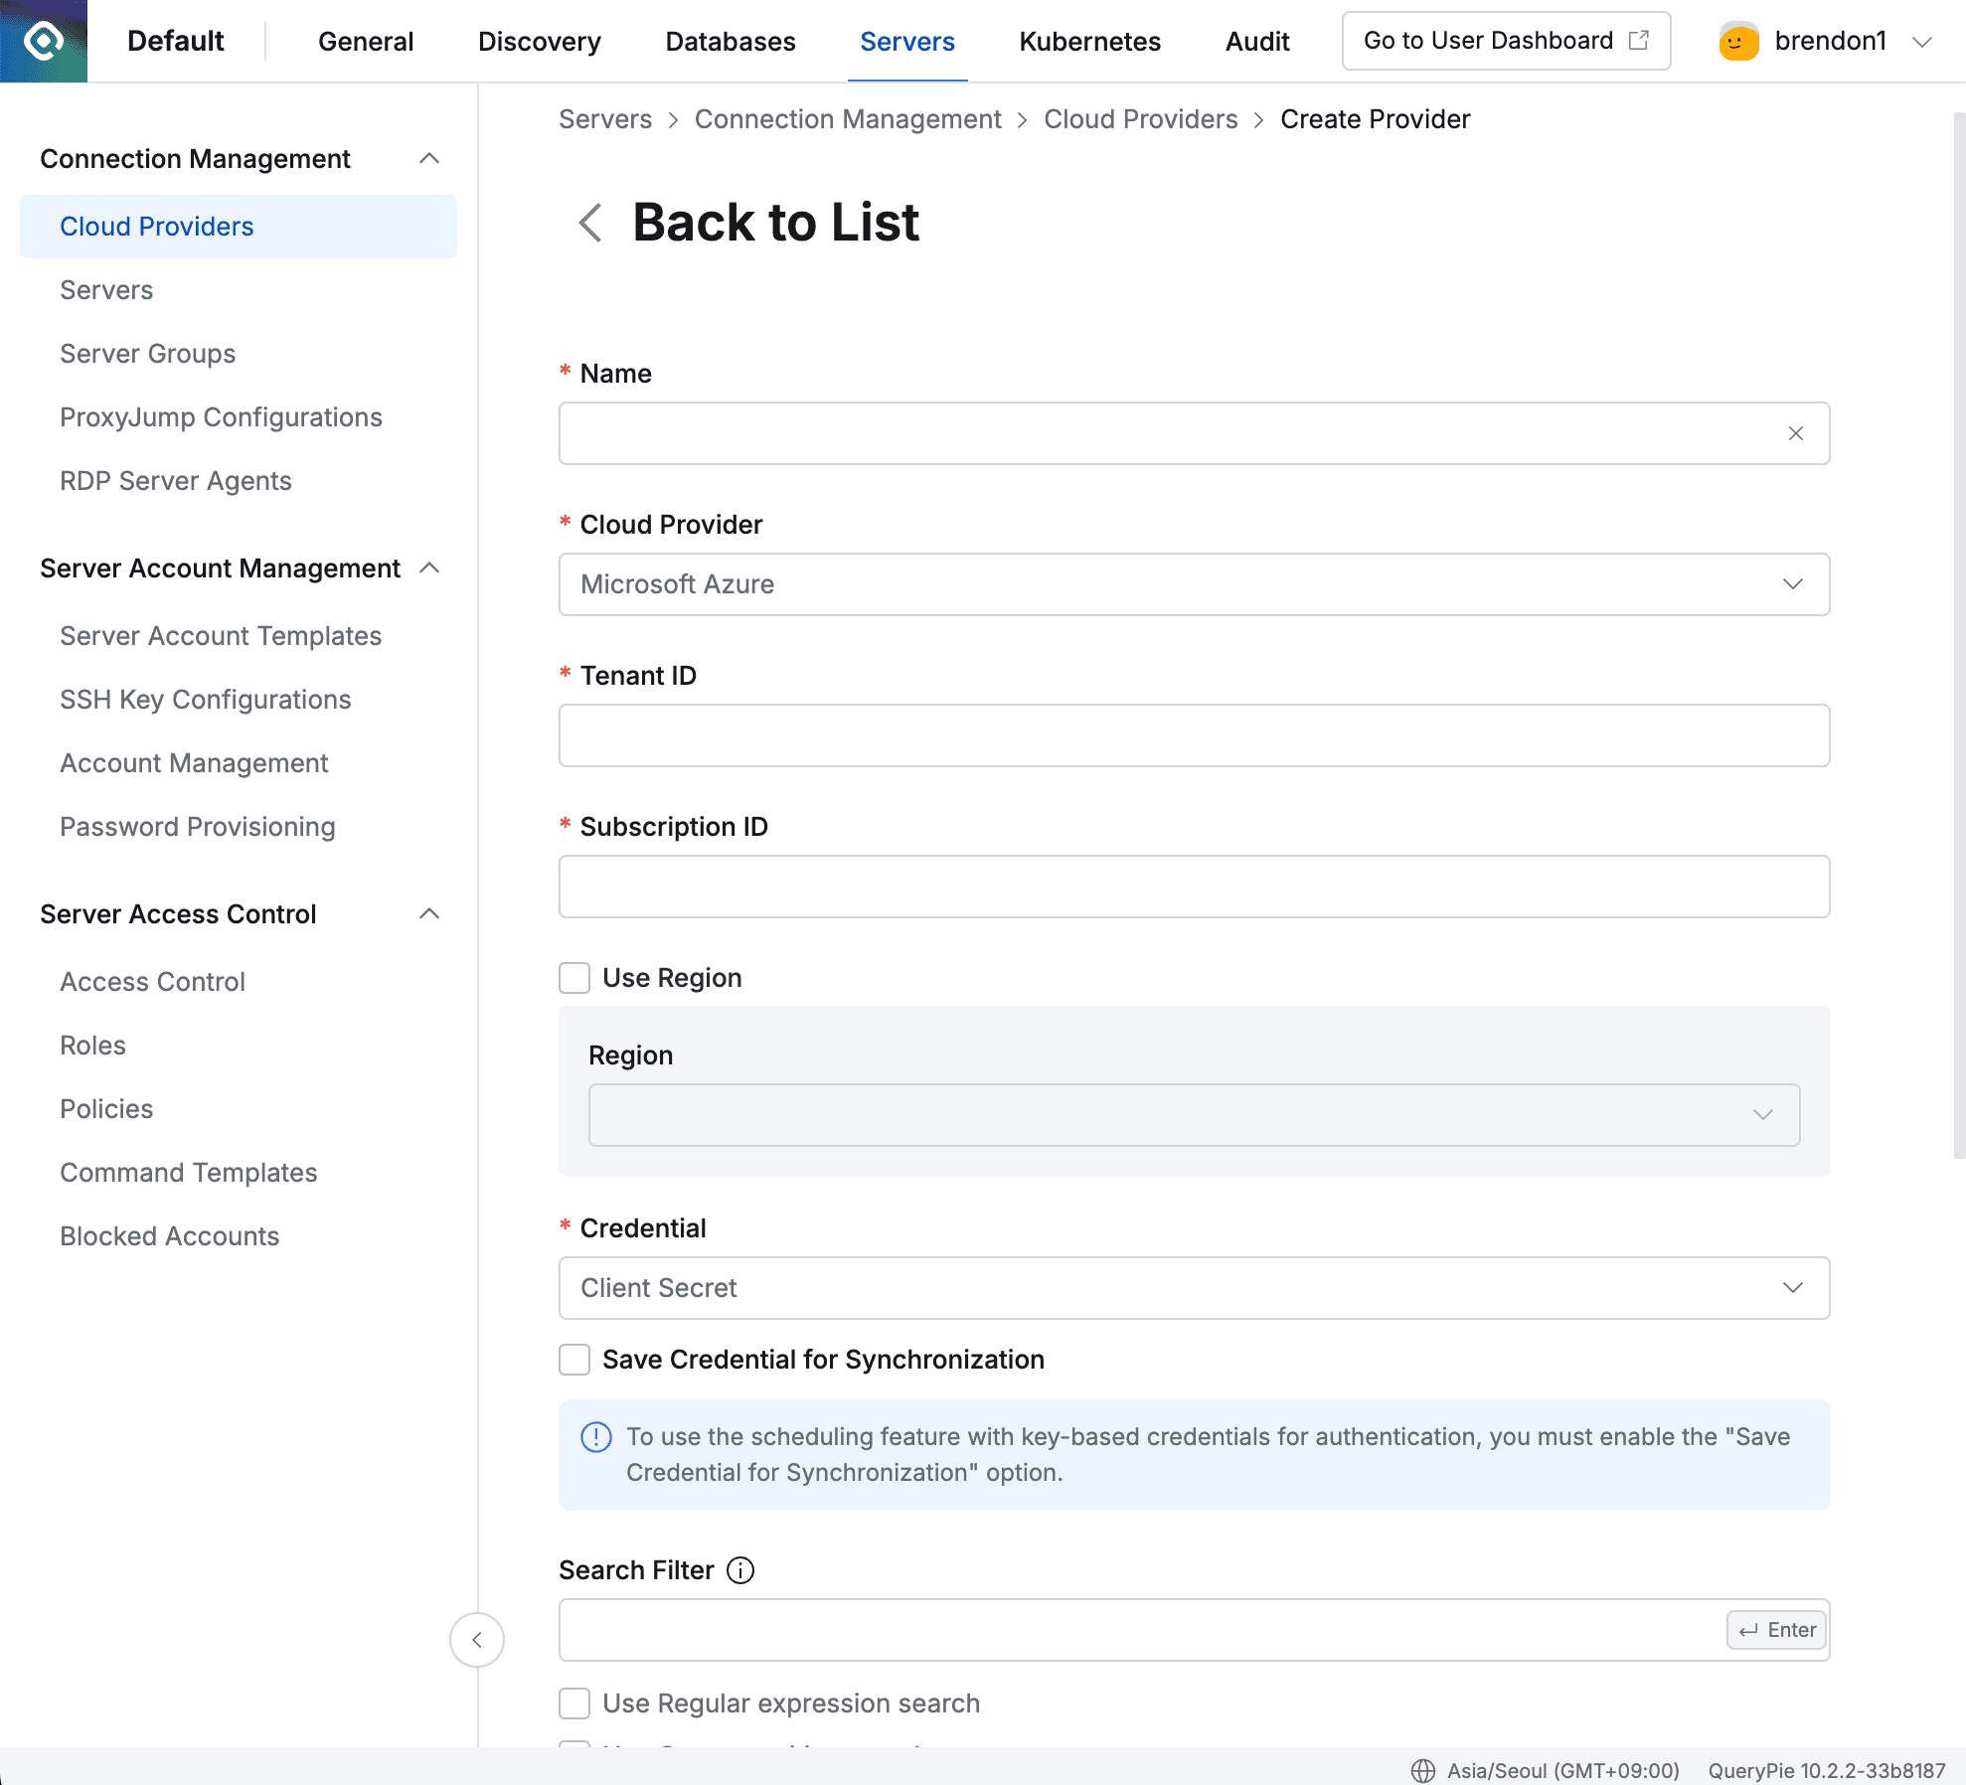Open the Cloud Provider dropdown showing Microsoft Azure

1193,584
